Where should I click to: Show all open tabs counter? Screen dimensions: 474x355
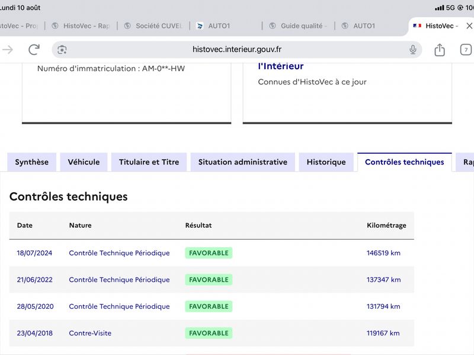tap(466, 50)
